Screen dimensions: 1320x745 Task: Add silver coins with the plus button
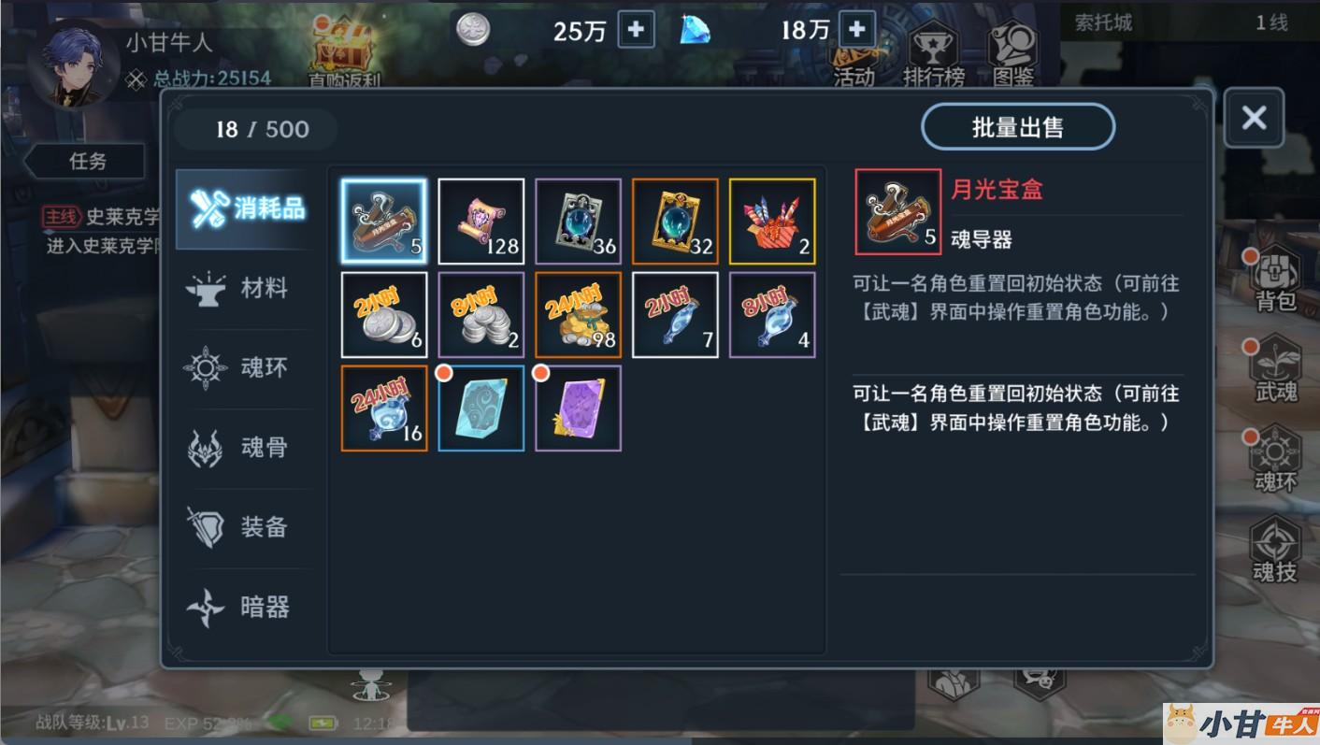[636, 30]
